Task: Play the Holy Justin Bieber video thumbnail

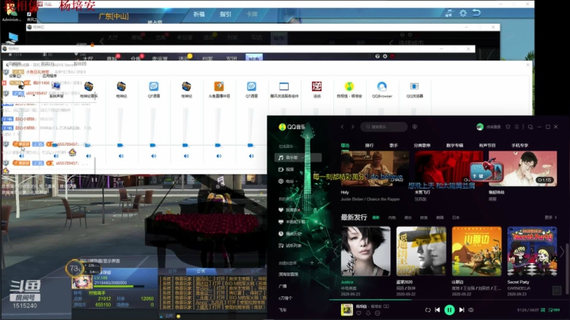Action: tap(373, 169)
